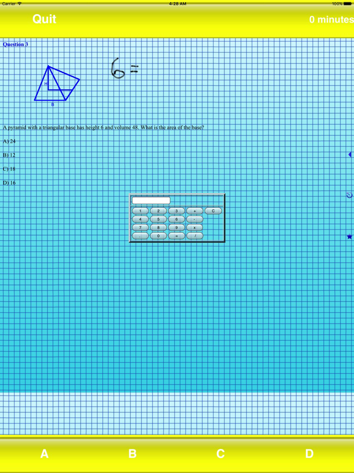Screen dimensions: 354x473
Task: Tap the previous question arrow icon
Action: click(350, 154)
